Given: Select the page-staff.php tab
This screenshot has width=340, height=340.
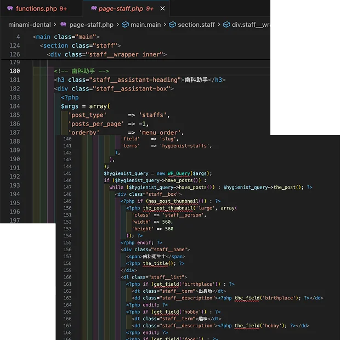Looking at the screenshot, I should [x=126, y=8].
